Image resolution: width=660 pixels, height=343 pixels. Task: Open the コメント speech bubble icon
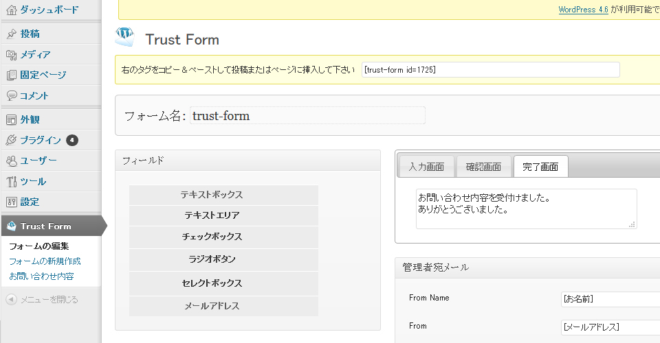tap(12, 96)
